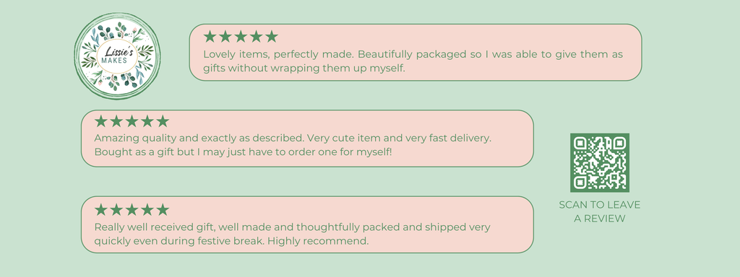This screenshot has height=277, width=740.
Task: Click the second star in the bottom review
Action: (x=116, y=210)
